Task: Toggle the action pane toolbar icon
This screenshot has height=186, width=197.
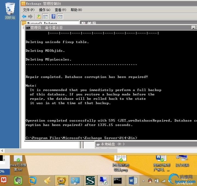Action: coord(60,17)
